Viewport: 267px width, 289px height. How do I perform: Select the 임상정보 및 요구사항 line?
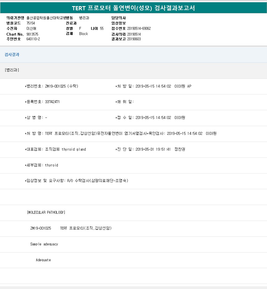(x=76, y=181)
